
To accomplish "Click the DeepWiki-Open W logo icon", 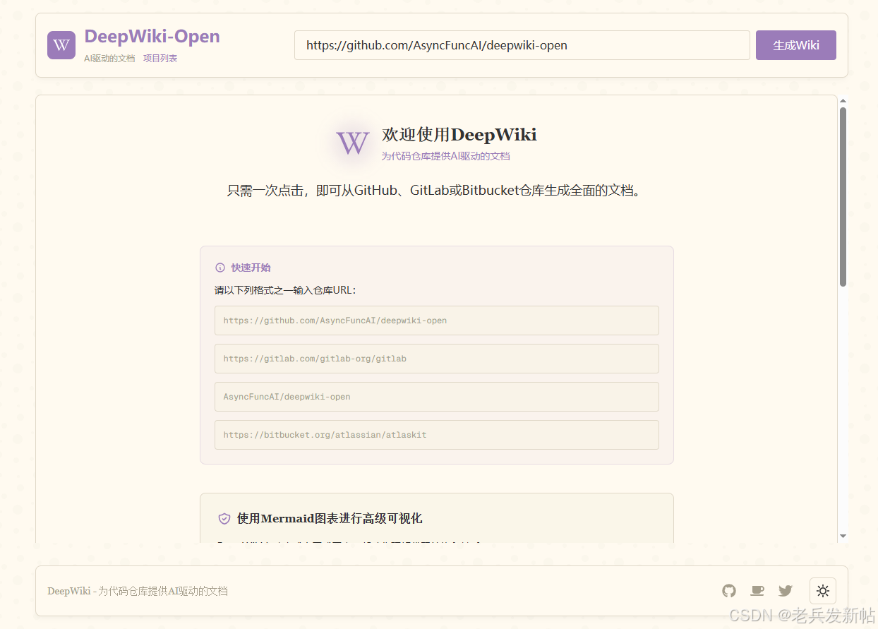I will 61,45.
